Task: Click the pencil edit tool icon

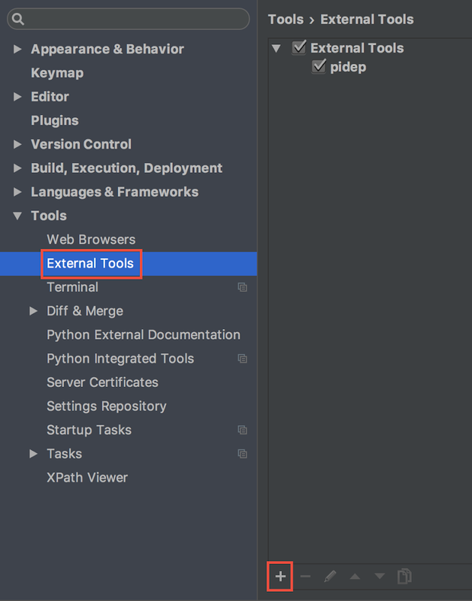Action: pos(330,576)
